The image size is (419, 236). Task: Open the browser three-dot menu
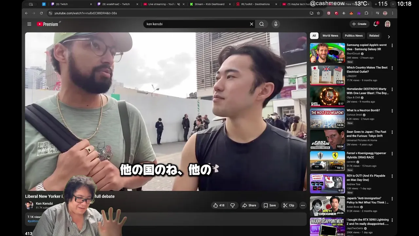(392, 13)
